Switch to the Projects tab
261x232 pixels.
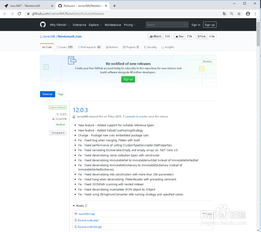(131, 47)
